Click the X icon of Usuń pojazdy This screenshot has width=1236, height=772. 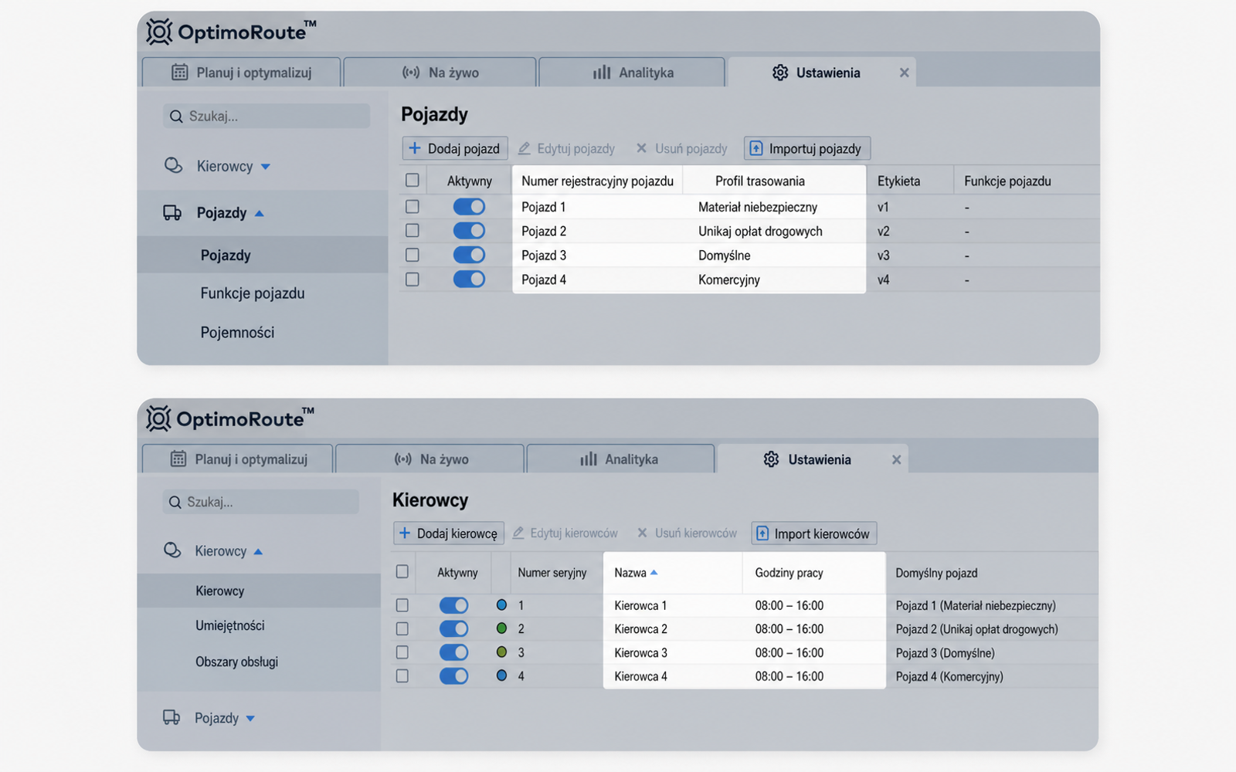coord(641,147)
